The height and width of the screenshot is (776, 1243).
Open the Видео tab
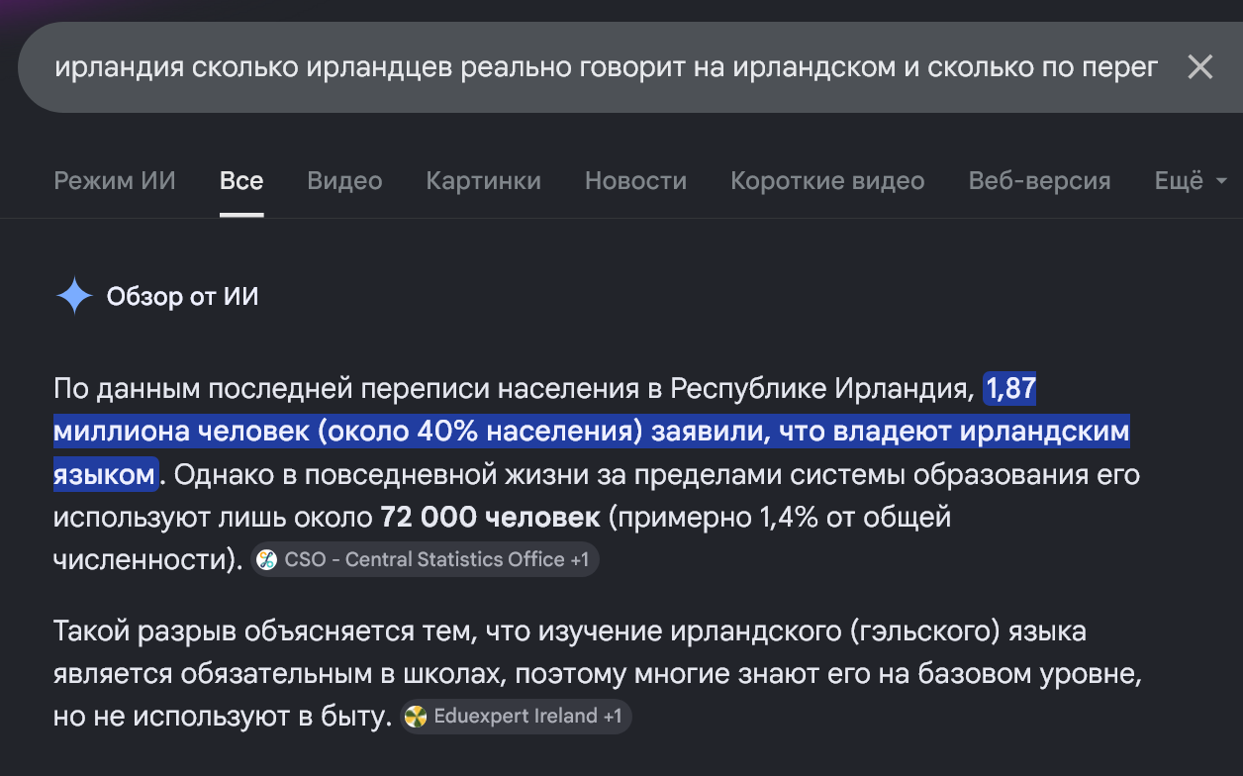pos(344,181)
